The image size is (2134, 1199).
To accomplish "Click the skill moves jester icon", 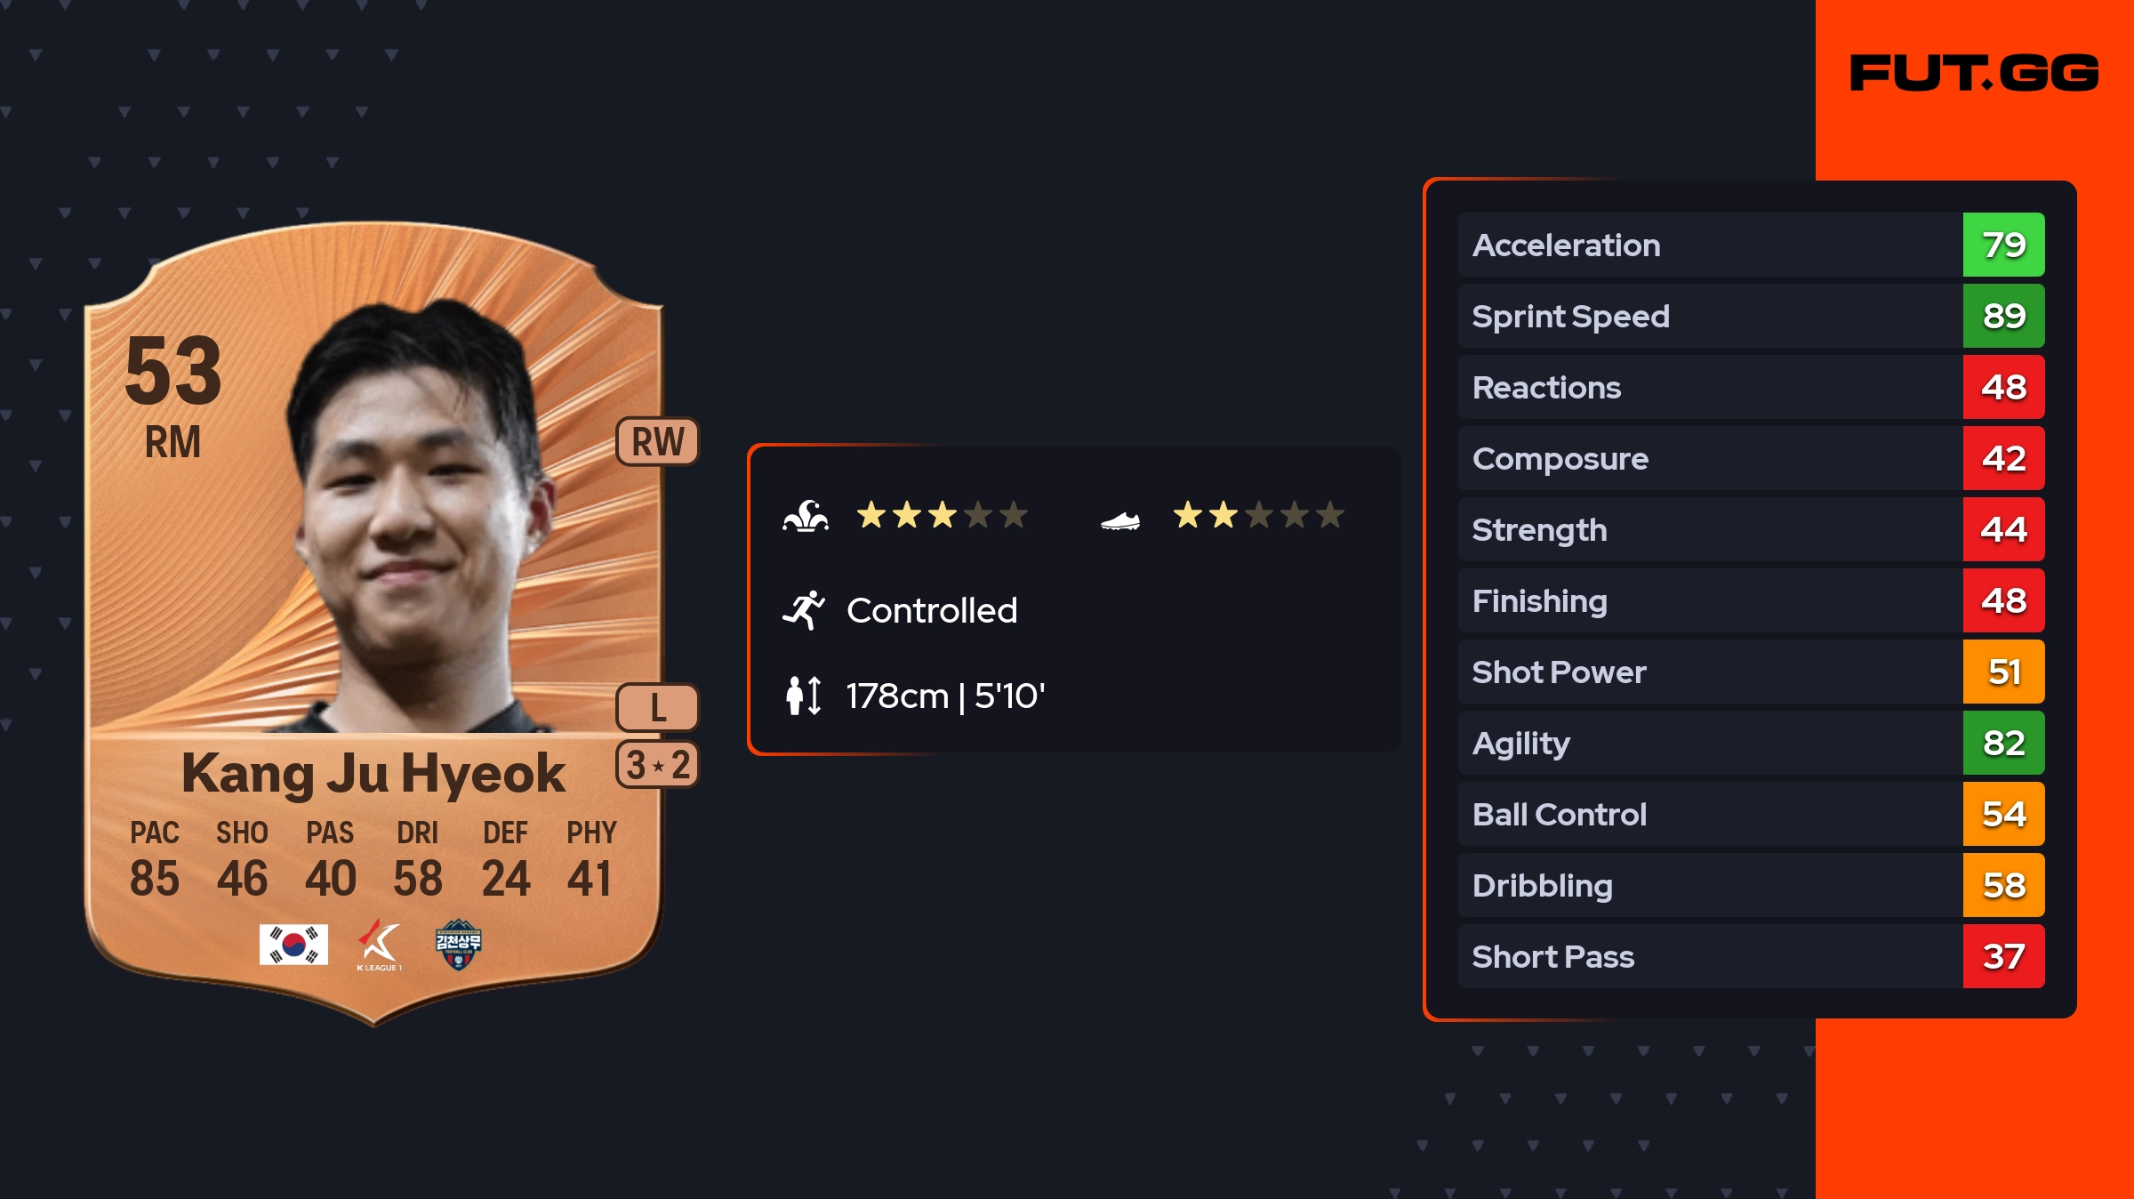I will click(x=806, y=516).
